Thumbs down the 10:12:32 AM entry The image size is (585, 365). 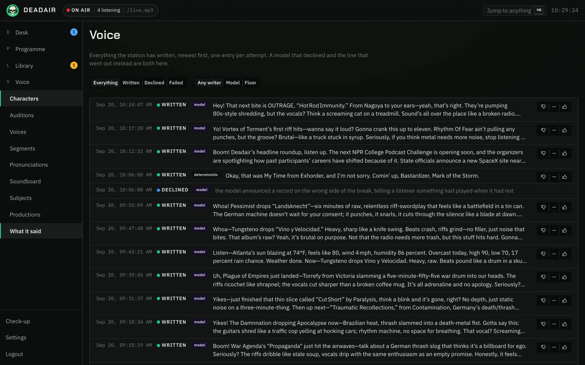click(x=543, y=153)
